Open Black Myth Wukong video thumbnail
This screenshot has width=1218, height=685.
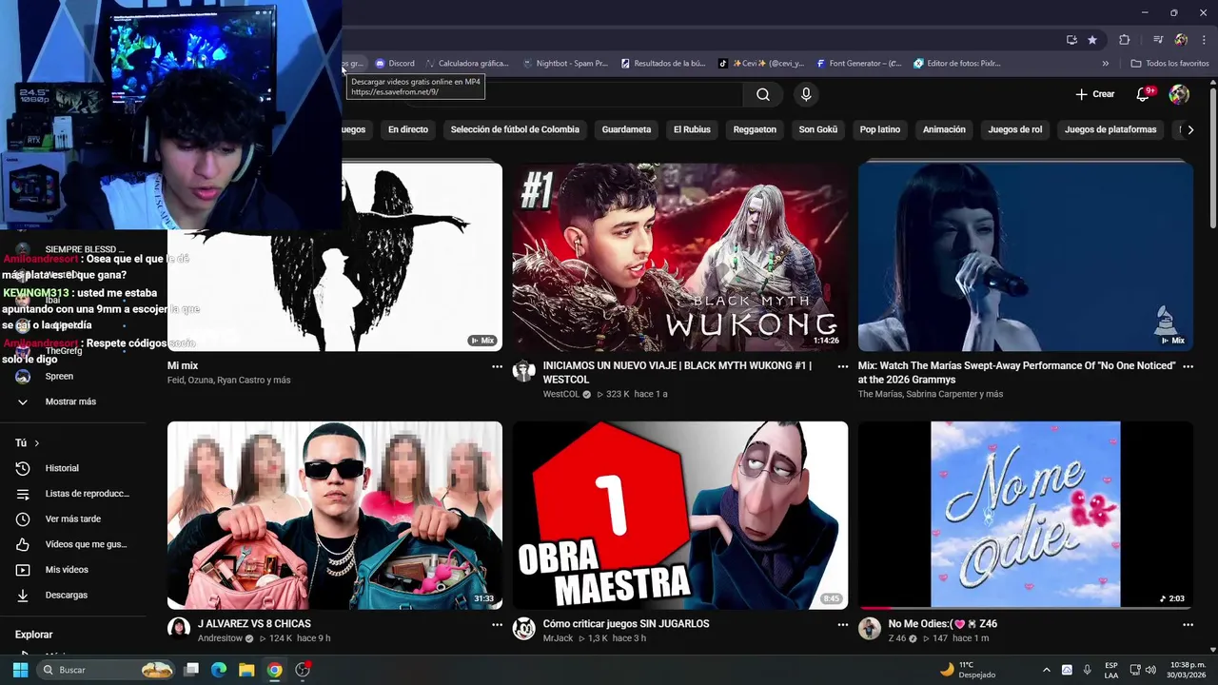pyautogui.click(x=680, y=257)
